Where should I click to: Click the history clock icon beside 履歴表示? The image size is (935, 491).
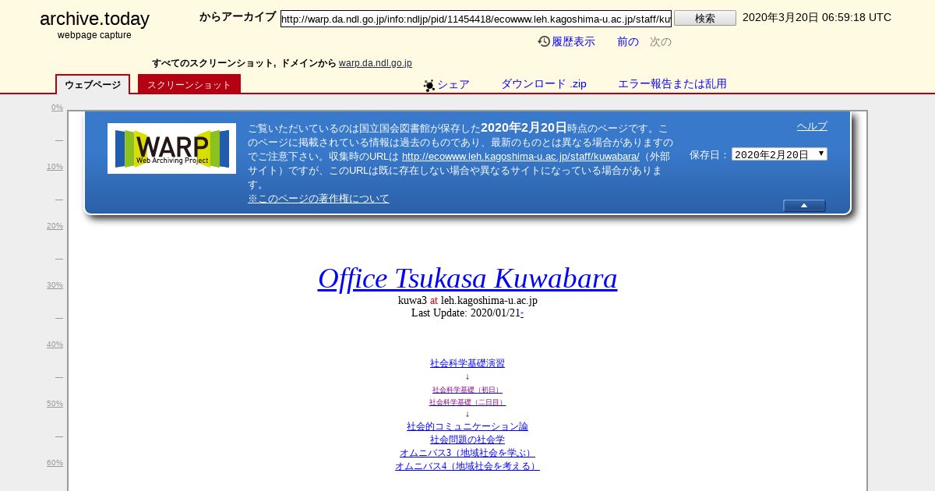544,41
